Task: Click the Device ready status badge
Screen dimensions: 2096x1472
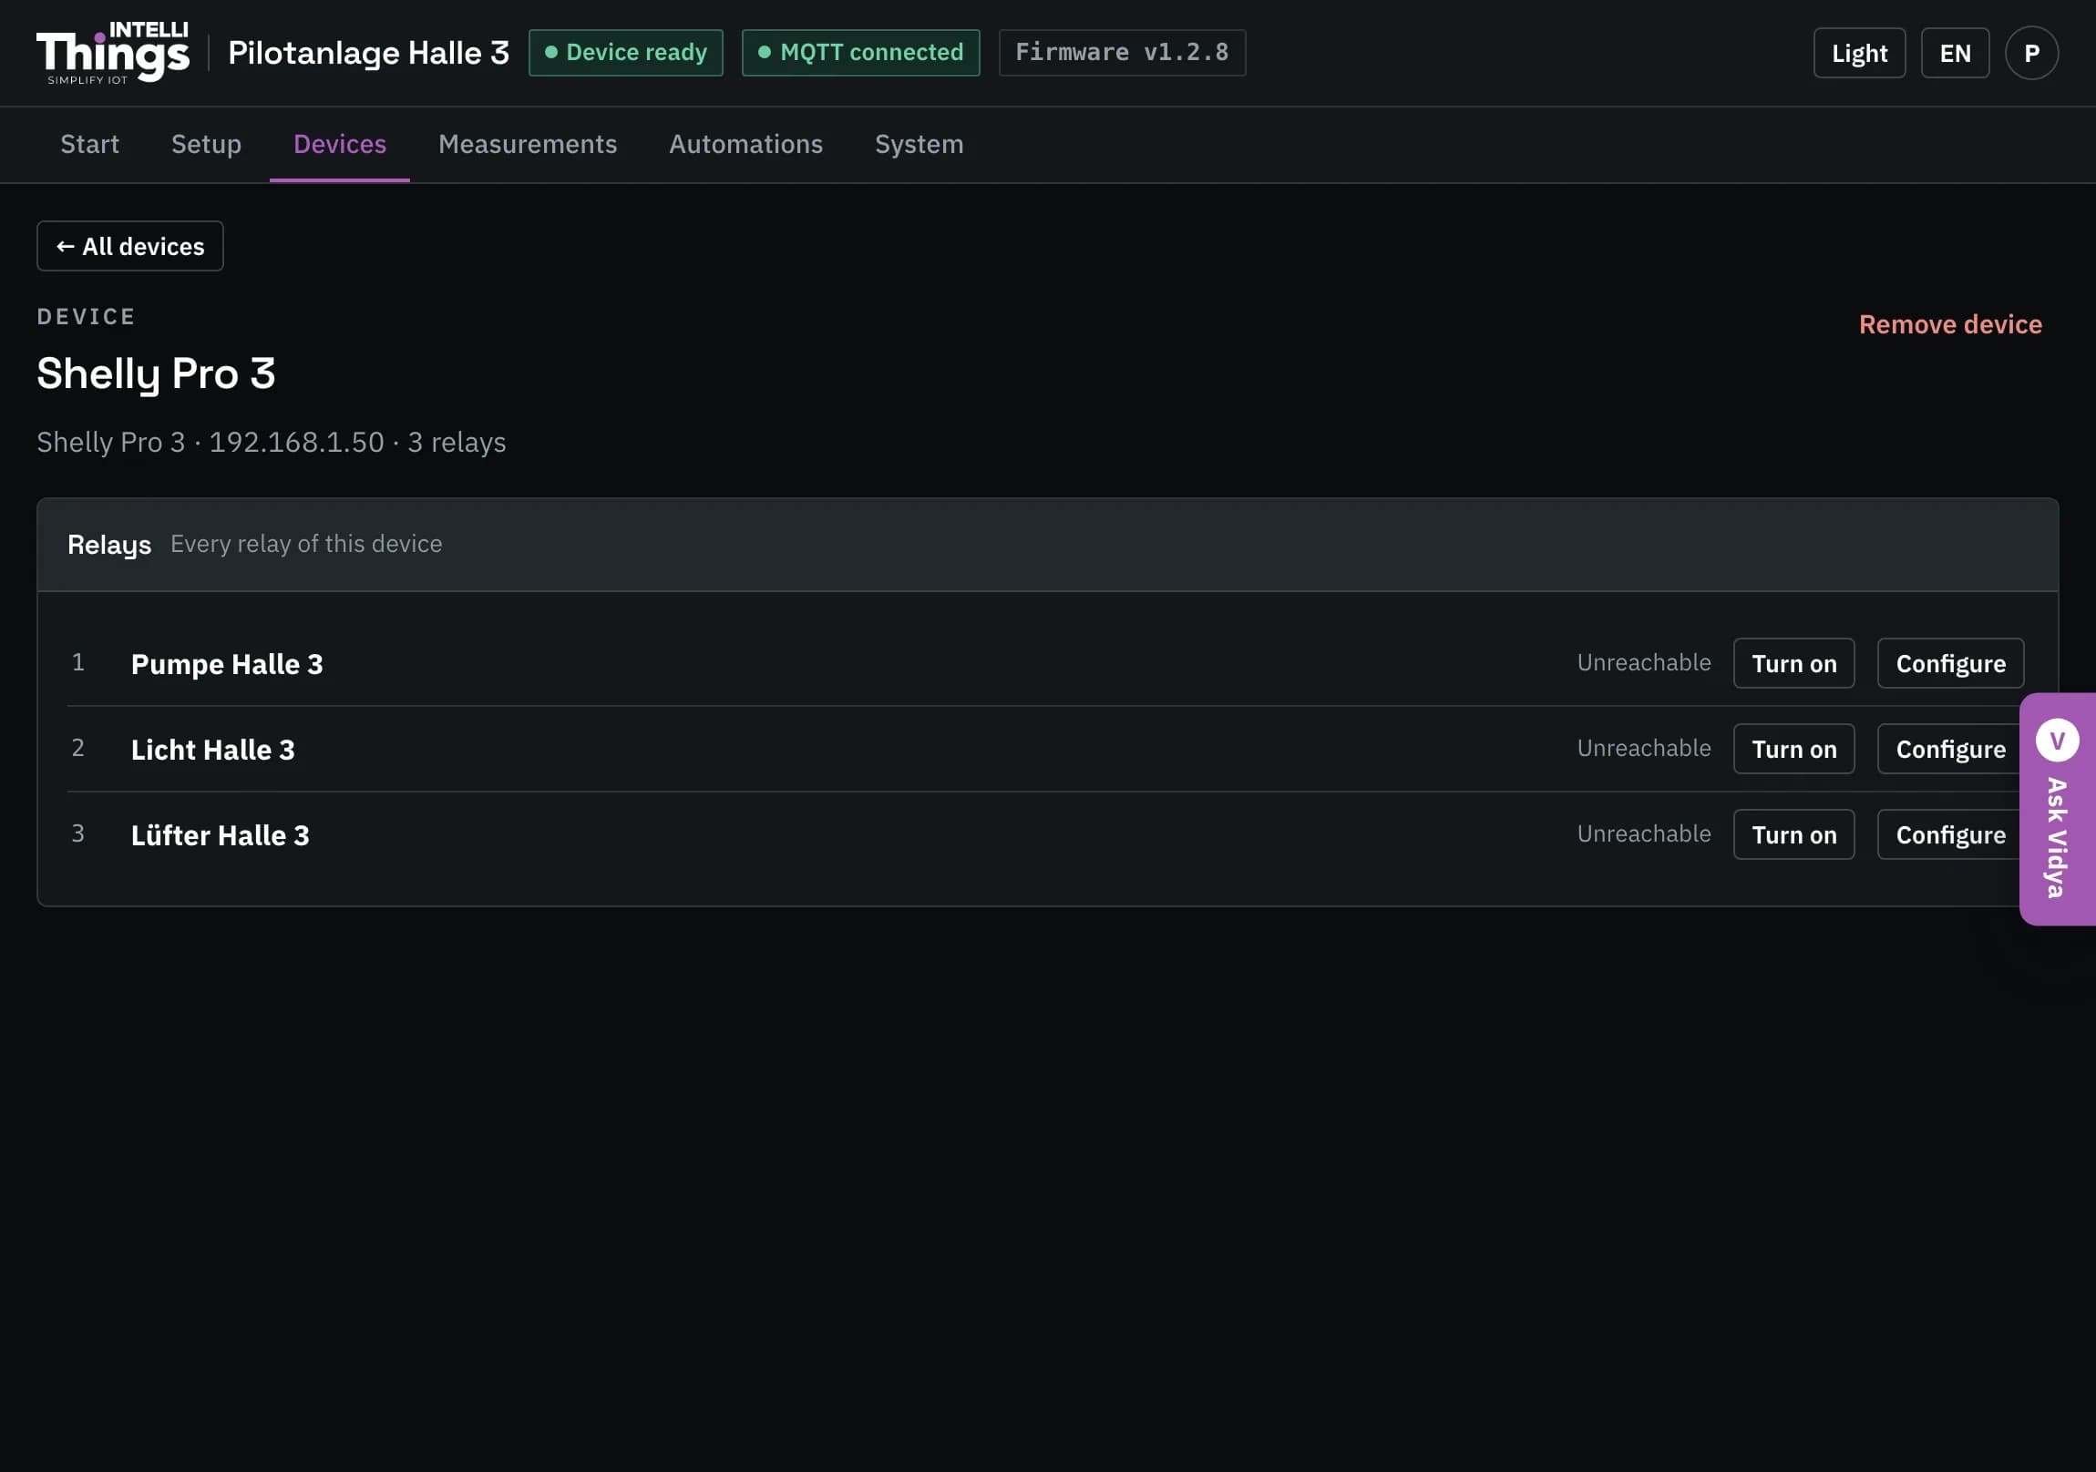Action: pos(625,53)
